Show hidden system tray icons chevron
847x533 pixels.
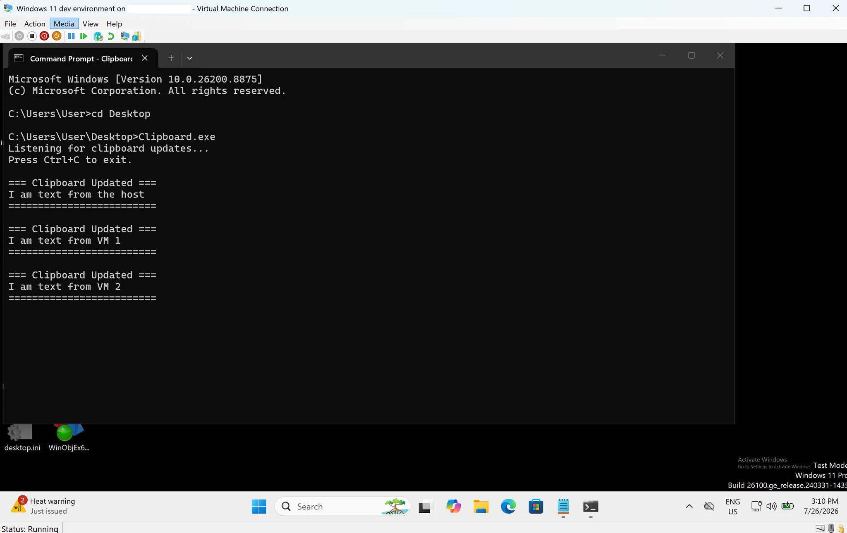[689, 506]
